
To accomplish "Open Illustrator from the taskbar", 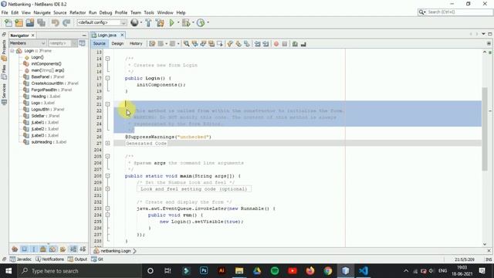I will [x=222, y=271].
